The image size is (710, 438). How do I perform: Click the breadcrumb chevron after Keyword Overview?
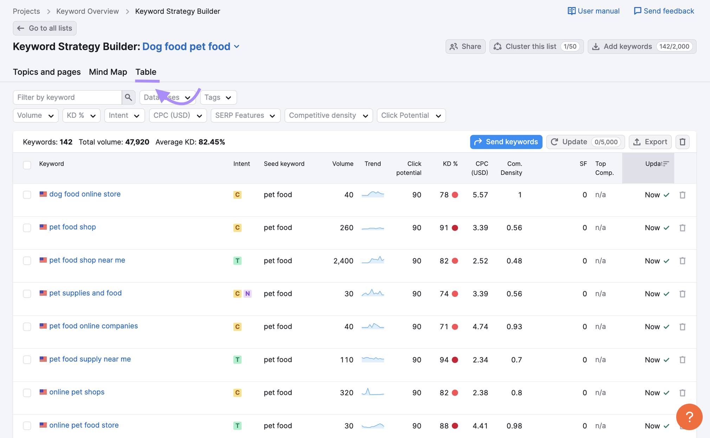(128, 12)
